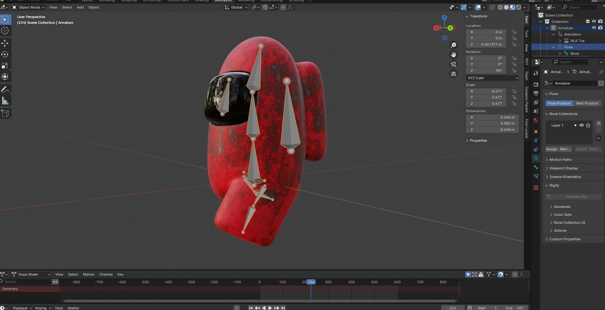
Task: Select the Annotate pencil tool
Action: [5, 90]
